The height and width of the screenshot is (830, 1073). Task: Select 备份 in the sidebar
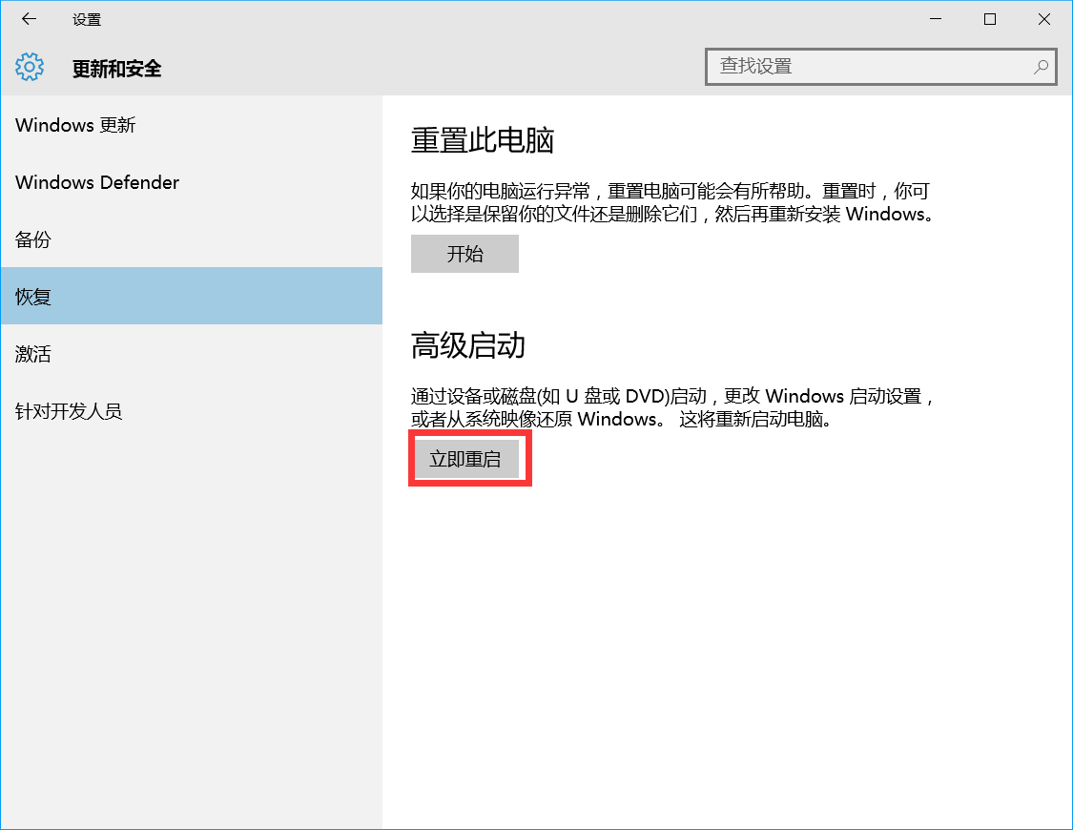[x=192, y=239]
